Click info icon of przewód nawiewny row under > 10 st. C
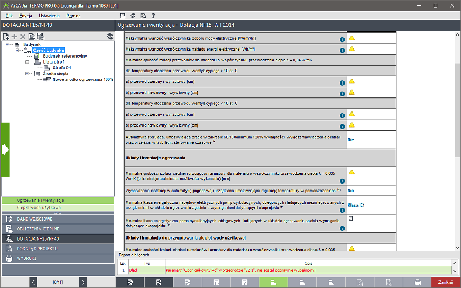This screenshot has height=288, width=461. [x=342, y=94]
